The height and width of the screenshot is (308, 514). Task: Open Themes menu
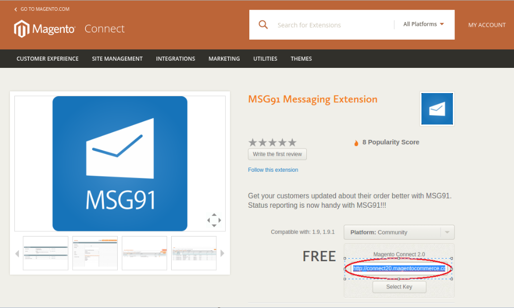[x=301, y=59]
